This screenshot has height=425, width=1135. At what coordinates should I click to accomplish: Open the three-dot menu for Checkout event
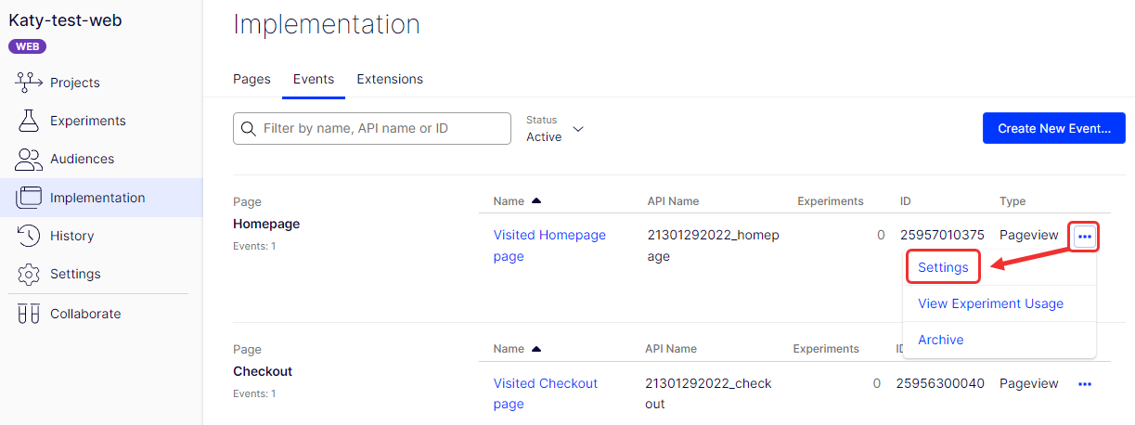pyautogui.click(x=1084, y=383)
